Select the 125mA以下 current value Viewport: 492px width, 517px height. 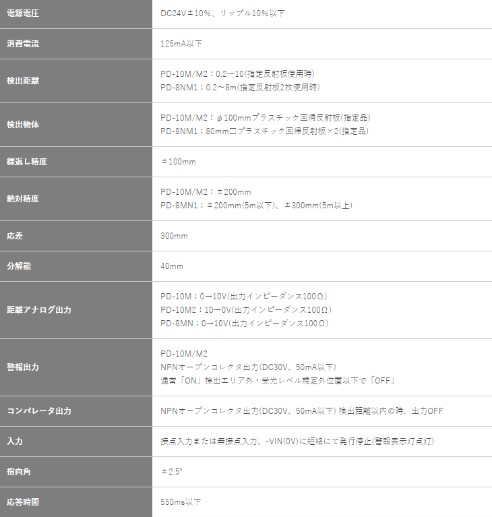(181, 44)
